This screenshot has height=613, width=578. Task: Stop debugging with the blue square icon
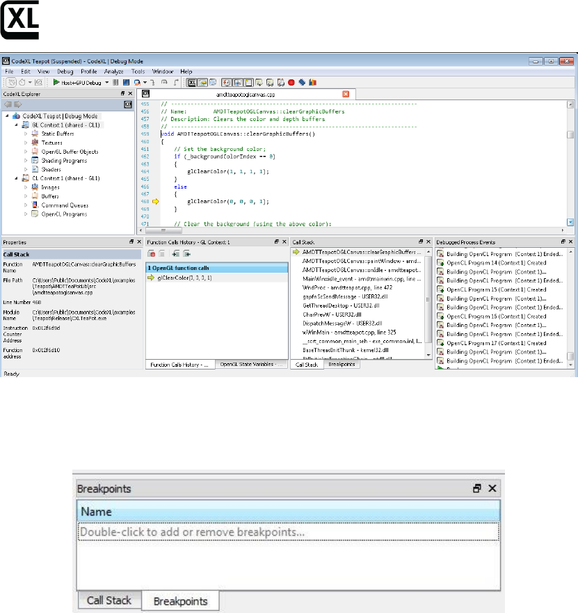(126, 83)
